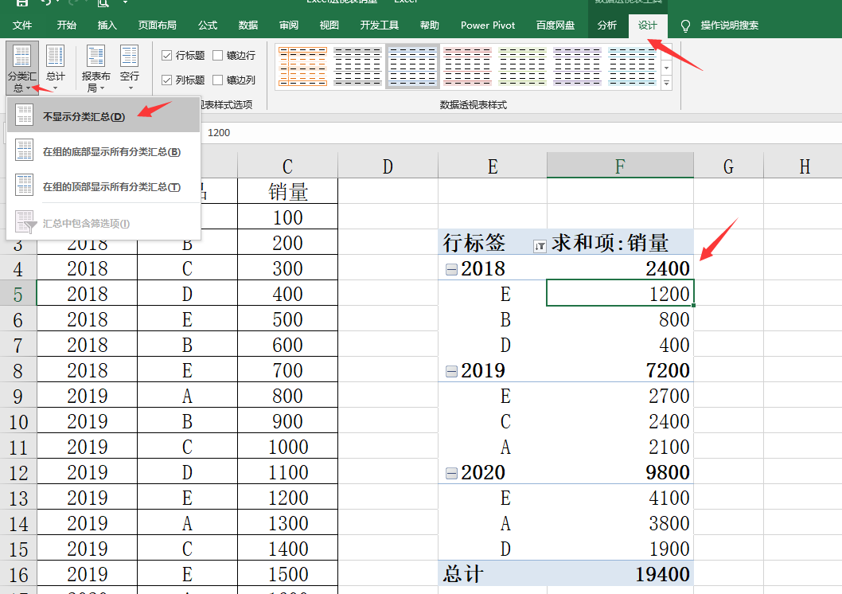Viewport: 842px width, 594px height.
Task: Open the Blank Rows (空行) dropdown
Action: click(130, 68)
